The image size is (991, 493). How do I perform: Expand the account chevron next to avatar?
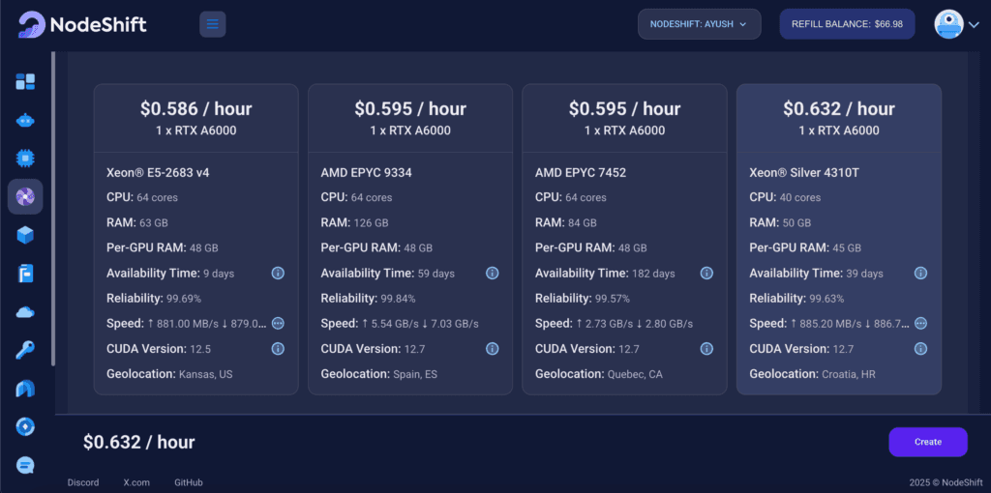click(x=974, y=24)
